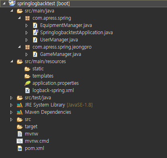Select Maven Dependencies label
Screen dimensions: 167x158
[48, 112]
